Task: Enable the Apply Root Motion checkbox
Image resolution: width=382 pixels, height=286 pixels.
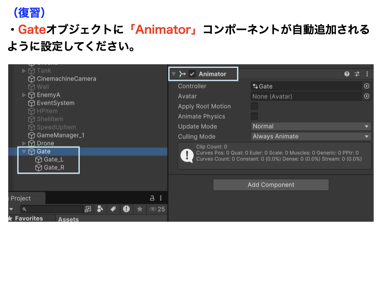Action: tap(254, 106)
